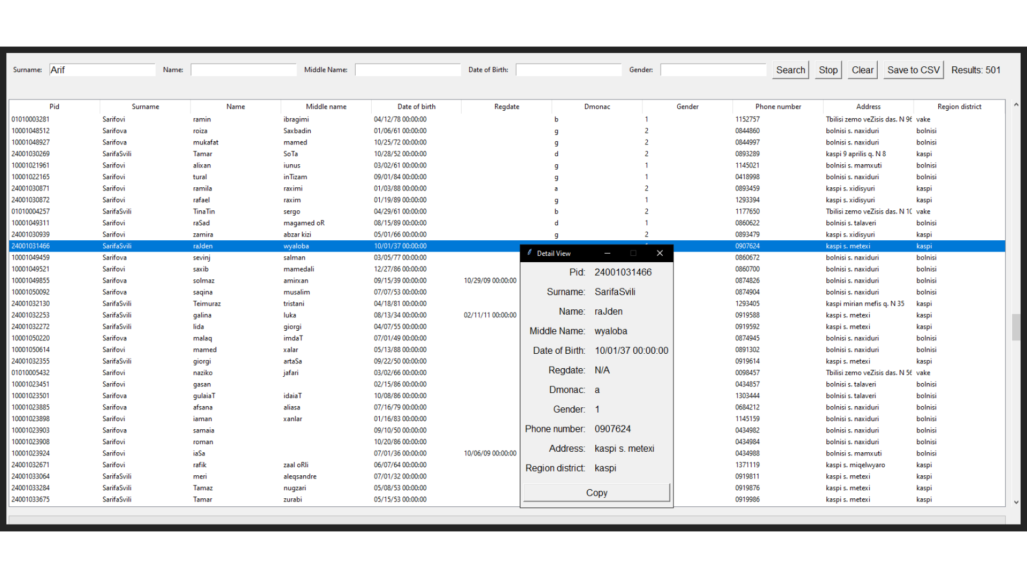
Task: Select the row named roiza
Action: tap(507, 131)
